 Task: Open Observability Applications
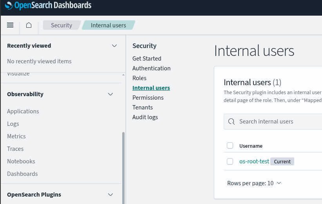pos(23,111)
